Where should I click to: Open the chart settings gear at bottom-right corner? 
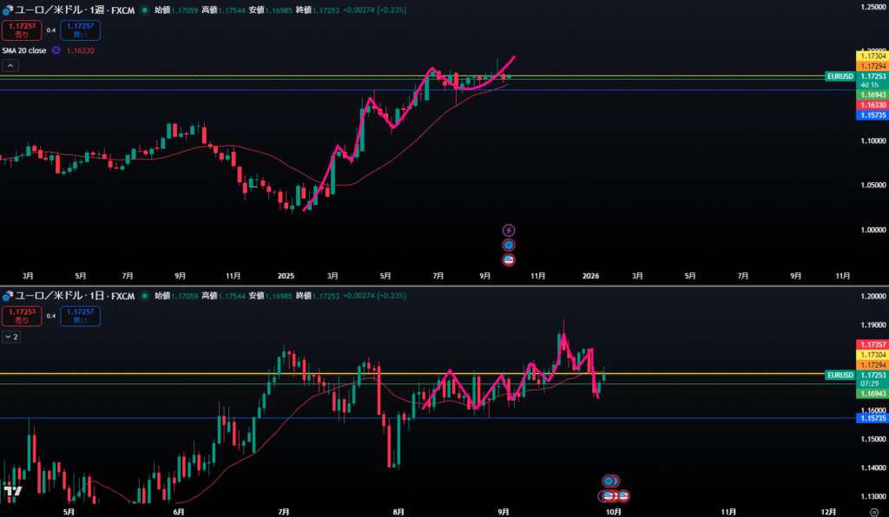(x=873, y=511)
